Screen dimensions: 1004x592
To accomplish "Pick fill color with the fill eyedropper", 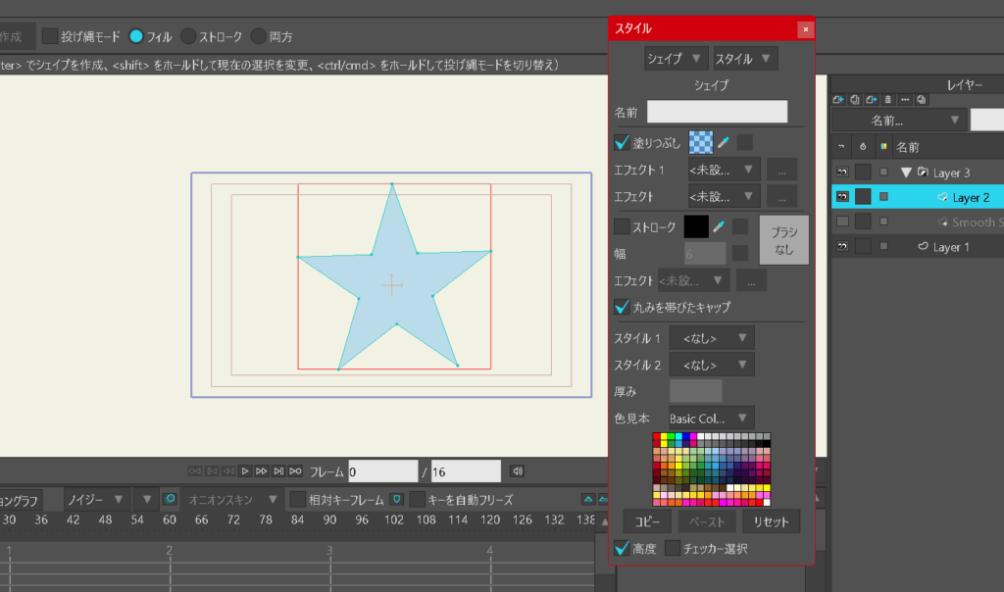I will [724, 142].
